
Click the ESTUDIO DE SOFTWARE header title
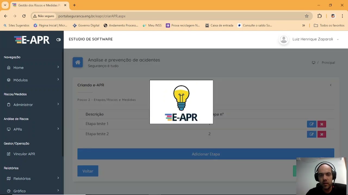tap(91, 39)
